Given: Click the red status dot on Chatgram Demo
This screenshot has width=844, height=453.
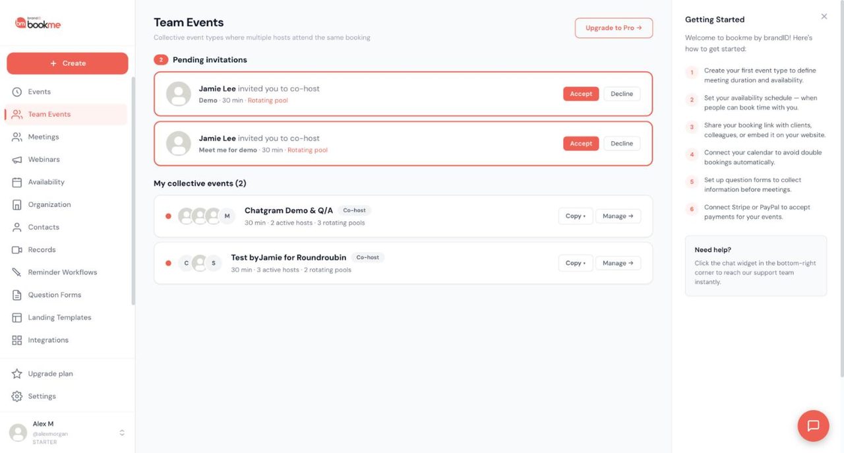Looking at the screenshot, I should click(x=168, y=216).
